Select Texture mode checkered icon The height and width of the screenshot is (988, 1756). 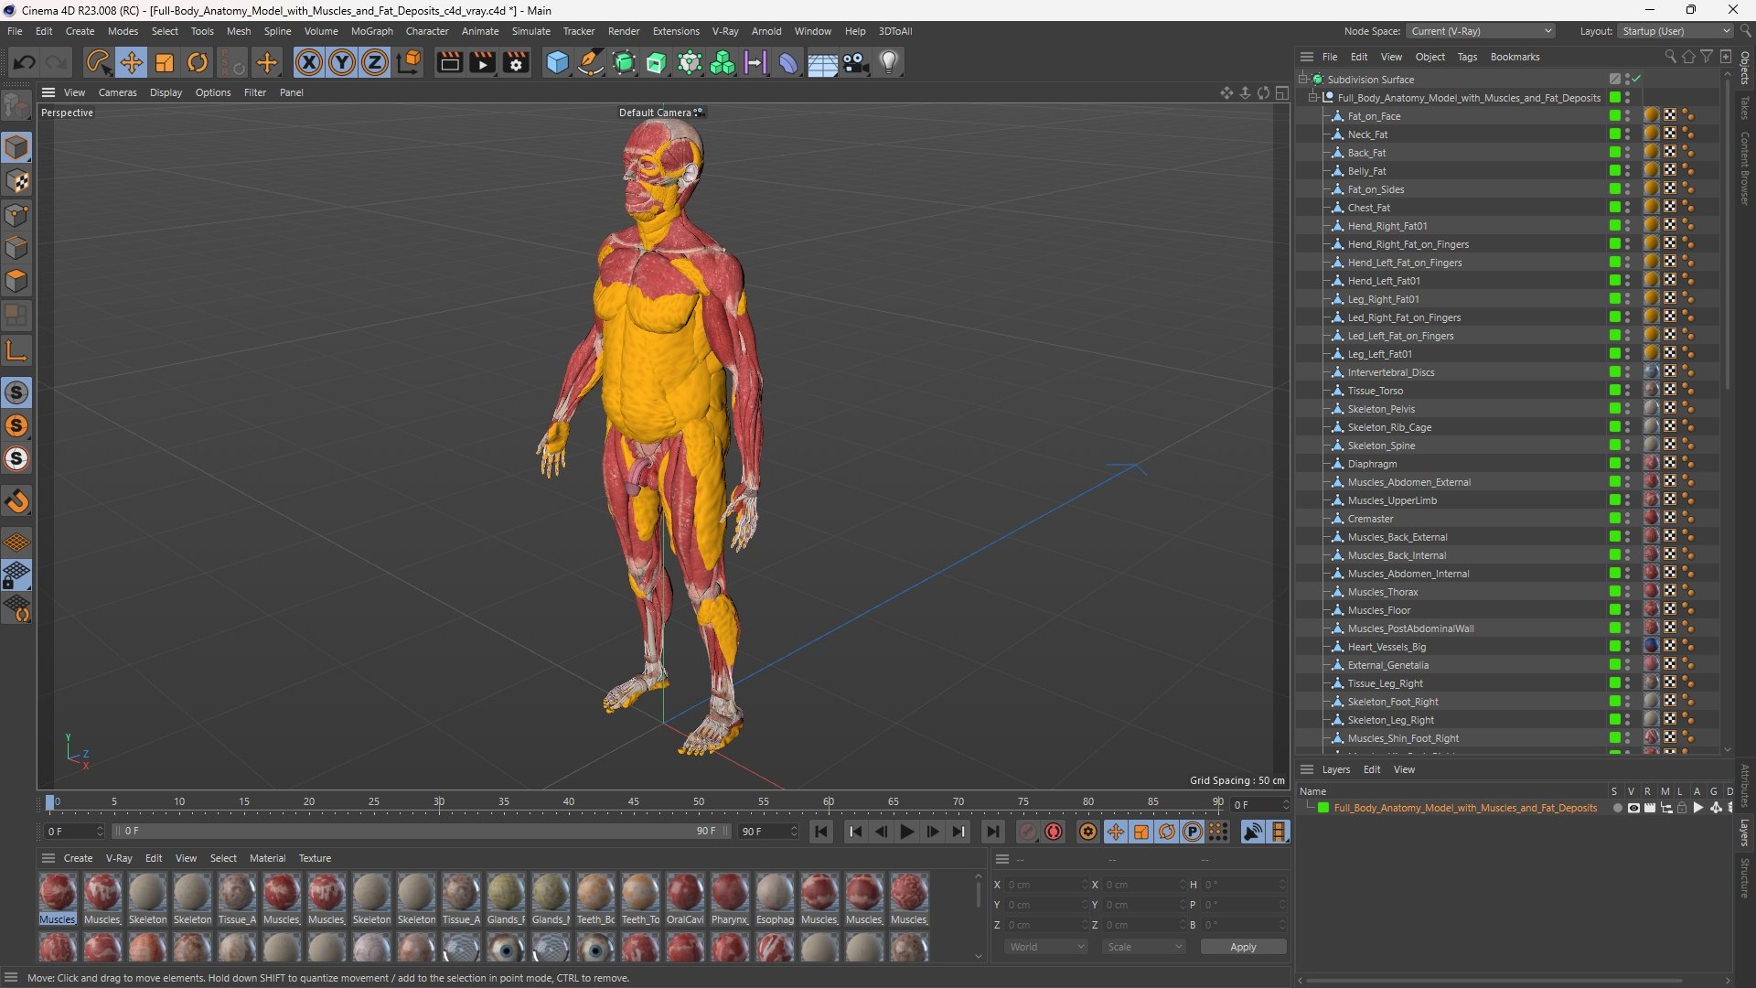pos(16,181)
